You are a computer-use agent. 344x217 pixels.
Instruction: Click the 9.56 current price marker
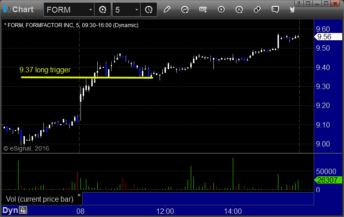pos(328,37)
